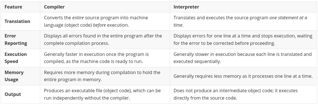
Task: Select the Memory Usage row label
Action: (x=14, y=76)
